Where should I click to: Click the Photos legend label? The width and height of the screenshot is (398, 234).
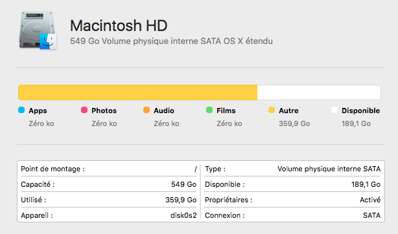click(104, 111)
